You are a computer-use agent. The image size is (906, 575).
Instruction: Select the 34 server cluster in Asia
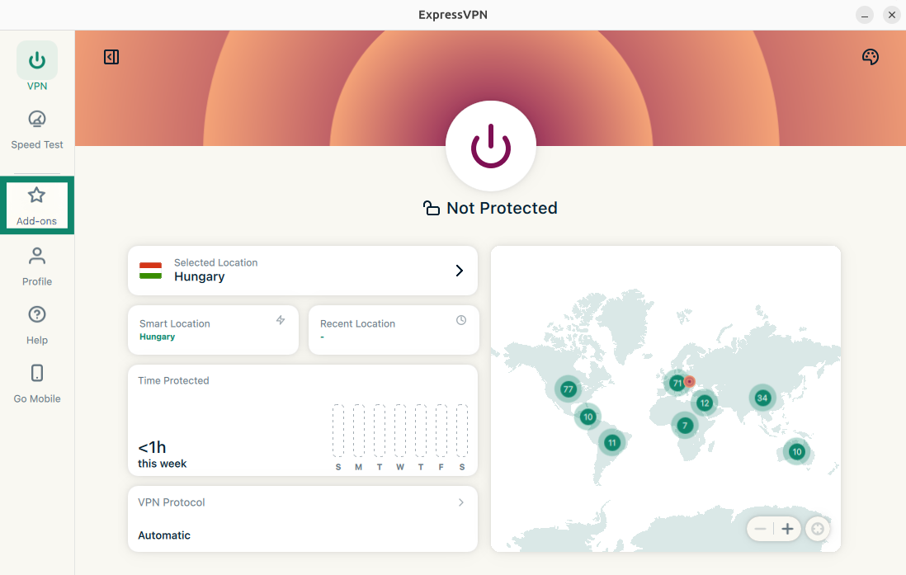[x=762, y=398]
